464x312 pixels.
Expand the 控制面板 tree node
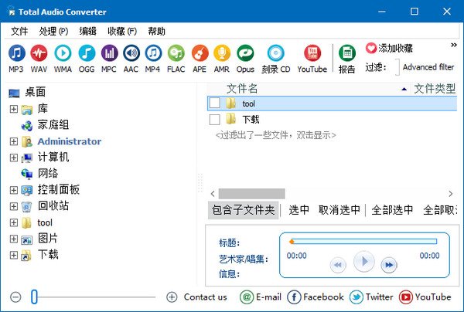pos(14,190)
